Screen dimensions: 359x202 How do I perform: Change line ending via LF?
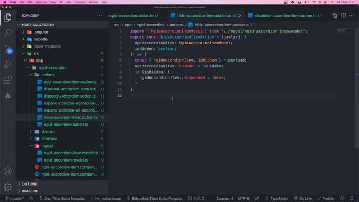256,198
